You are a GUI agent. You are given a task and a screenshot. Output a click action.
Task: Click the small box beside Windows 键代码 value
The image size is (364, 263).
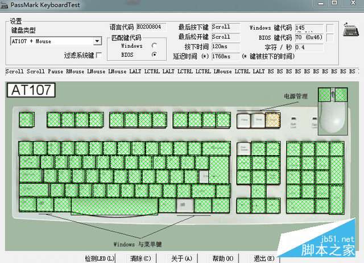click(330, 28)
